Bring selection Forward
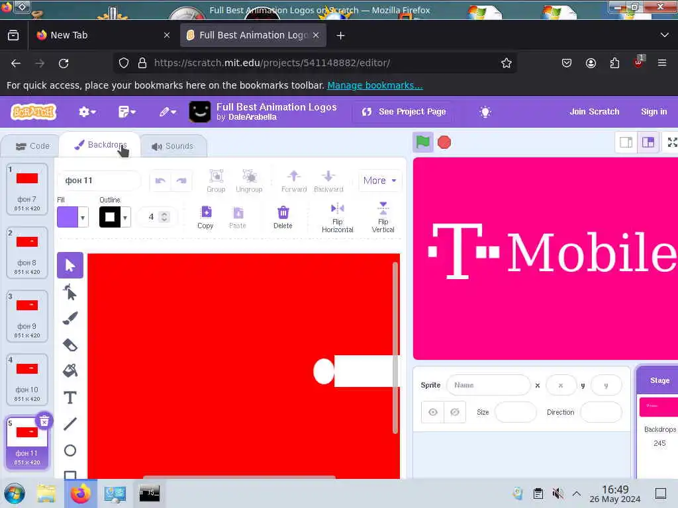This screenshot has height=508, width=678. pos(294,181)
